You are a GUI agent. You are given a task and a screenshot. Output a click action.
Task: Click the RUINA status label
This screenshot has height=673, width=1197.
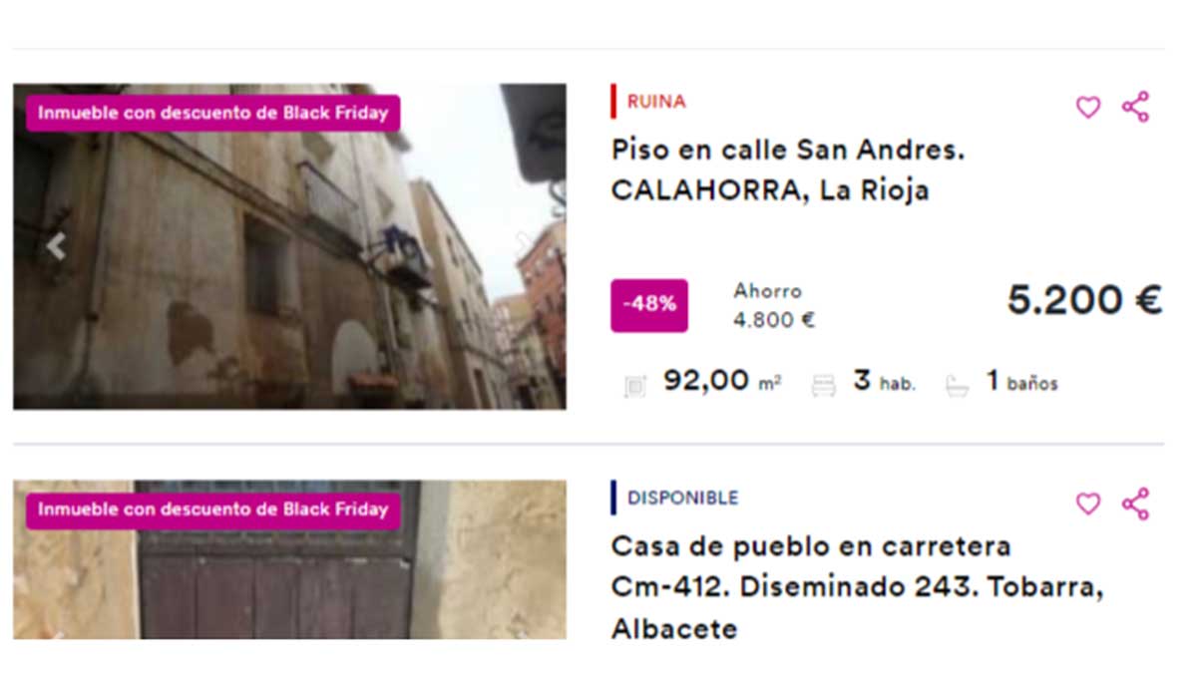click(656, 102)
